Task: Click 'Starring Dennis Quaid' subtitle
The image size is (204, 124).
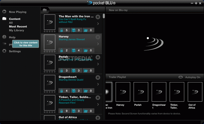Action: [x=71, y=80]
